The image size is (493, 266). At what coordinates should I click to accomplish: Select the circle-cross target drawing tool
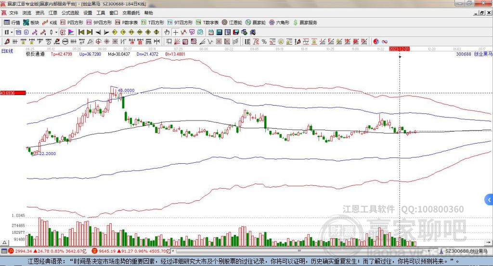point(98,41)
